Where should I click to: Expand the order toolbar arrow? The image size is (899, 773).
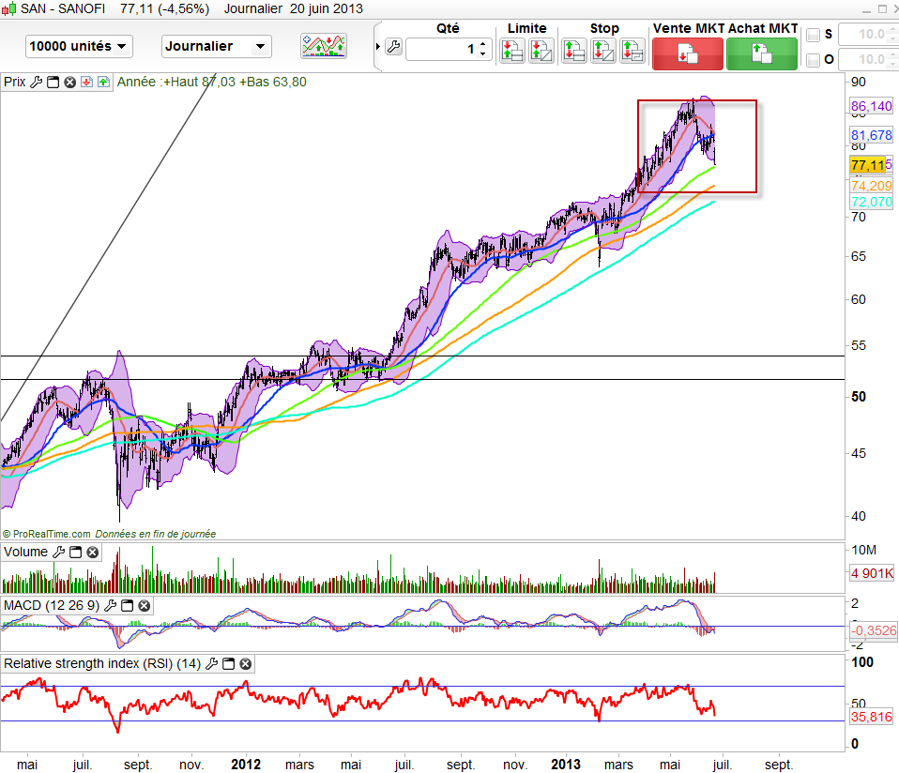378,47
